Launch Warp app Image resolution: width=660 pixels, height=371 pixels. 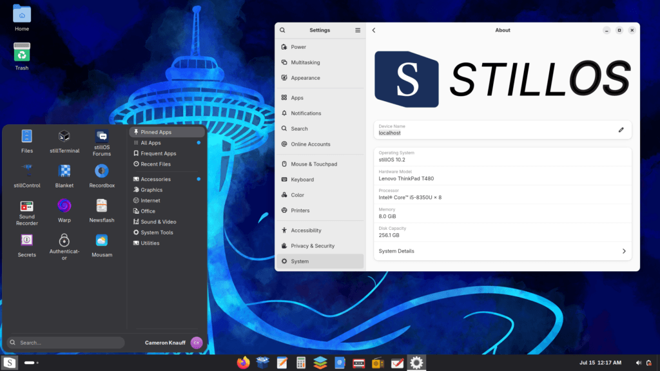pyautogui.click(x=64, y=211)
